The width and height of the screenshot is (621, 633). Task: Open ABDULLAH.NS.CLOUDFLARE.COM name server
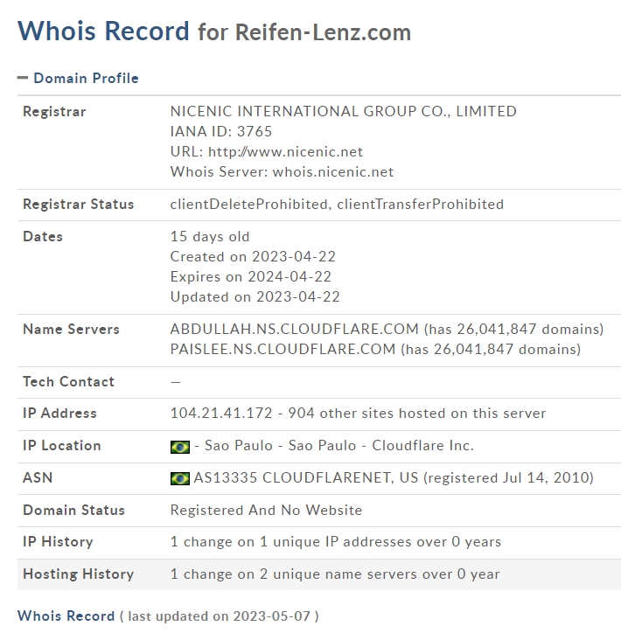coord(295,329)
